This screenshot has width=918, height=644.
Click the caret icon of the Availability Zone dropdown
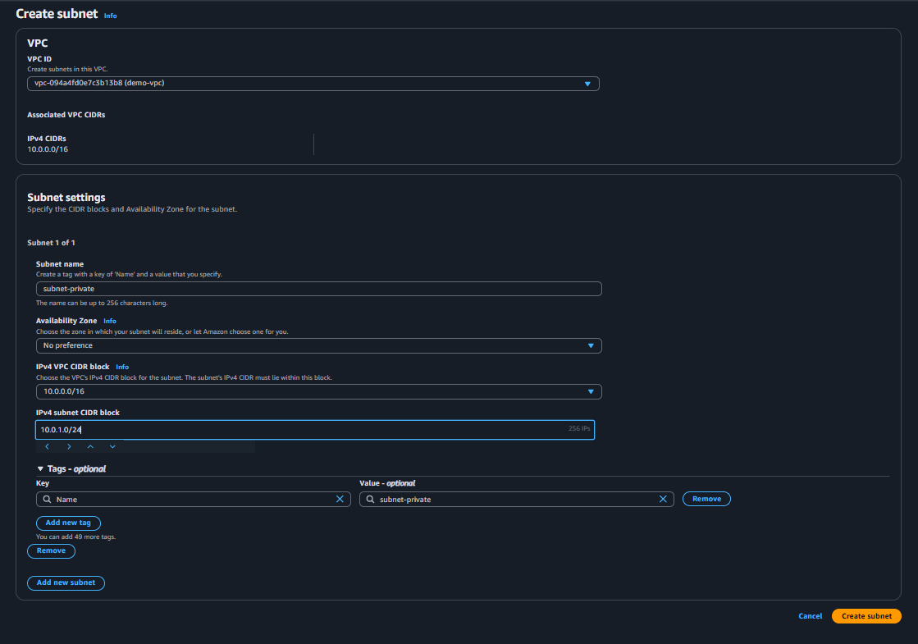tap(591, 346)
